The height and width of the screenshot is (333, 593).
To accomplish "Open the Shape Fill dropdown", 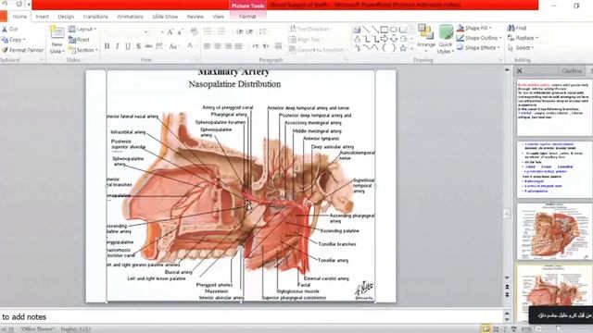I will click(x=474, y=28).
